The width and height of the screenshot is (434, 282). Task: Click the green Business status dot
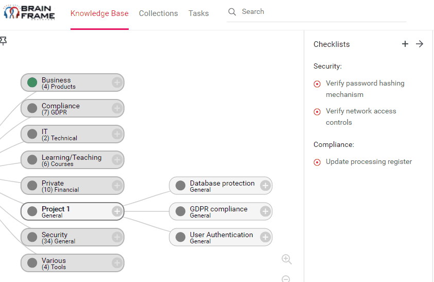coord(32,82)
